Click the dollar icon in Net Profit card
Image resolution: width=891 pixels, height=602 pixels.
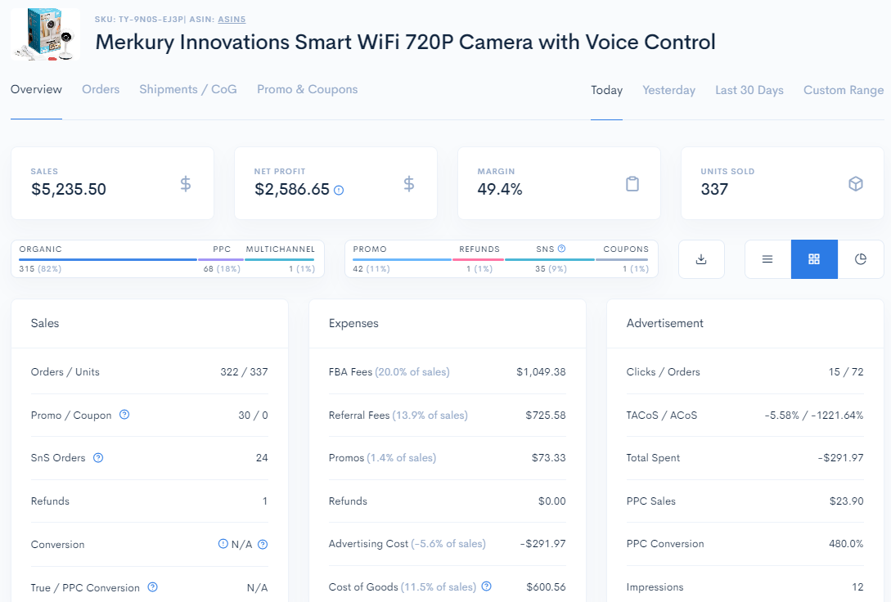tap(408, 183)
